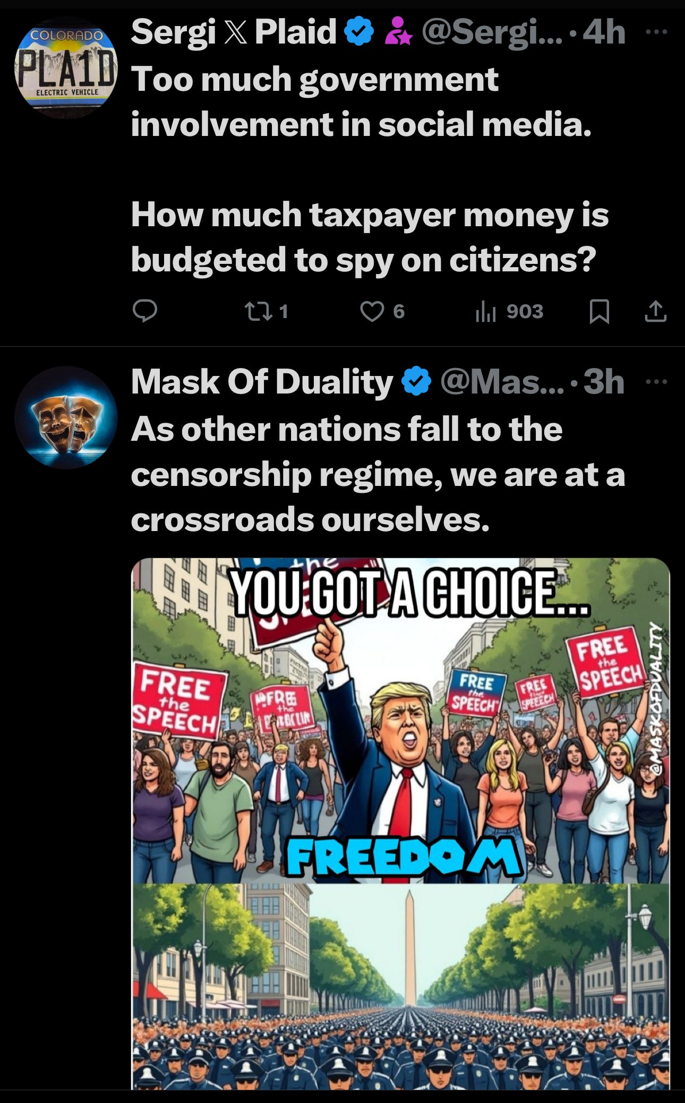Open the reply icon under Sergi's post
Image resolution: width=685 pixels, height=1103 pixels.
pos(144,311)
